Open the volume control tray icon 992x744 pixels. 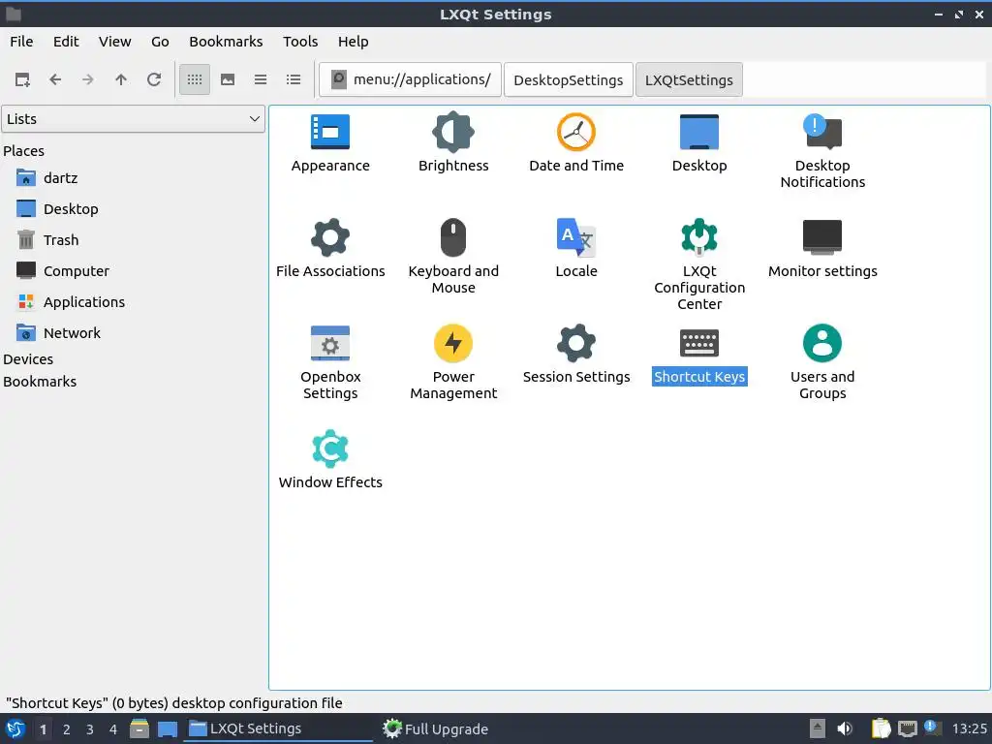click(845, 728)
